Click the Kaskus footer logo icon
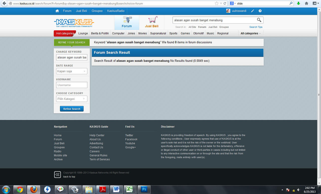The width and height of the screenshot is (321, 194). (x=57, y=175)
